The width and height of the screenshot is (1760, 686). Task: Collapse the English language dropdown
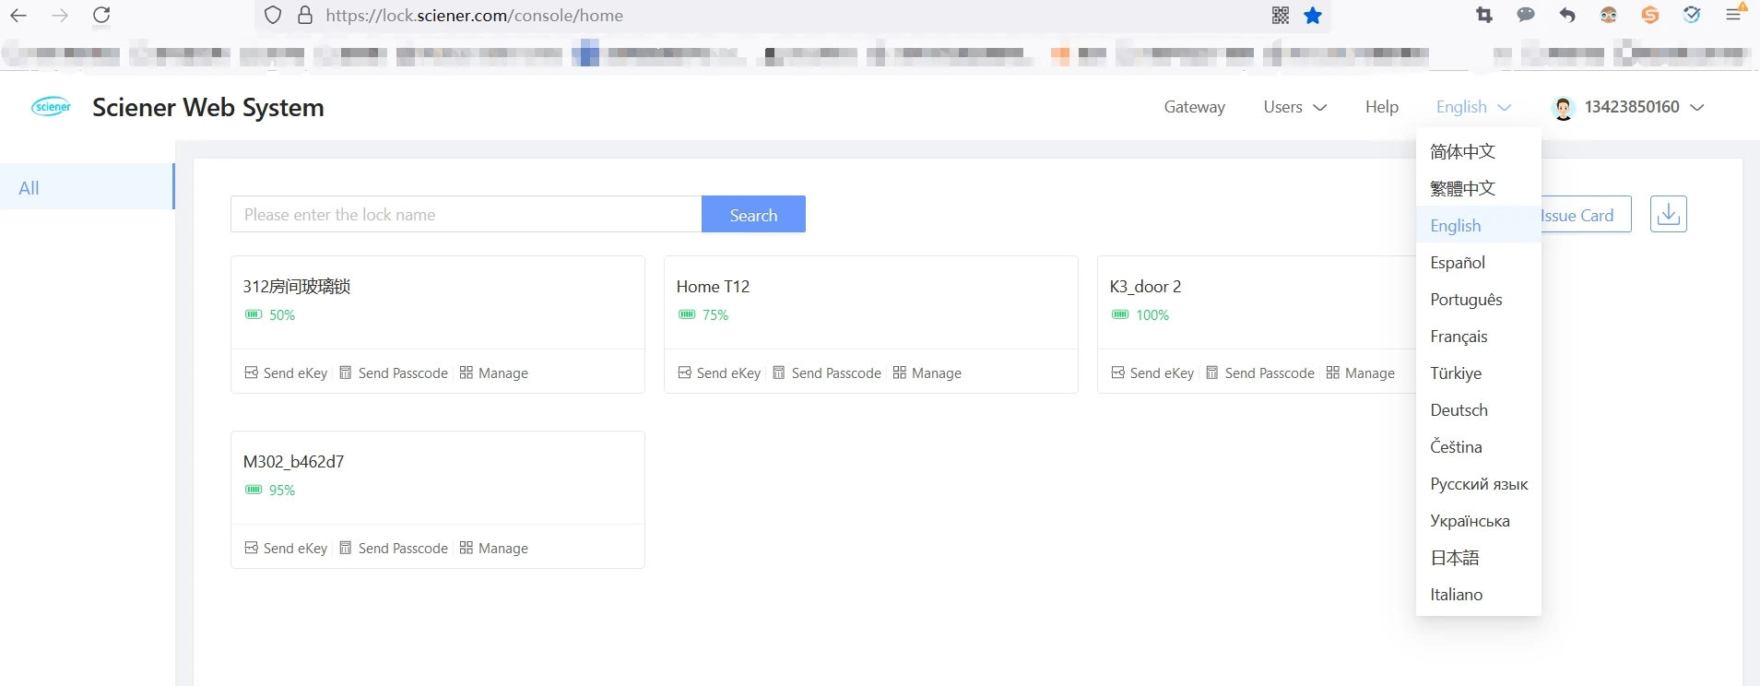pyautogui.click(x=1473, y=107)
